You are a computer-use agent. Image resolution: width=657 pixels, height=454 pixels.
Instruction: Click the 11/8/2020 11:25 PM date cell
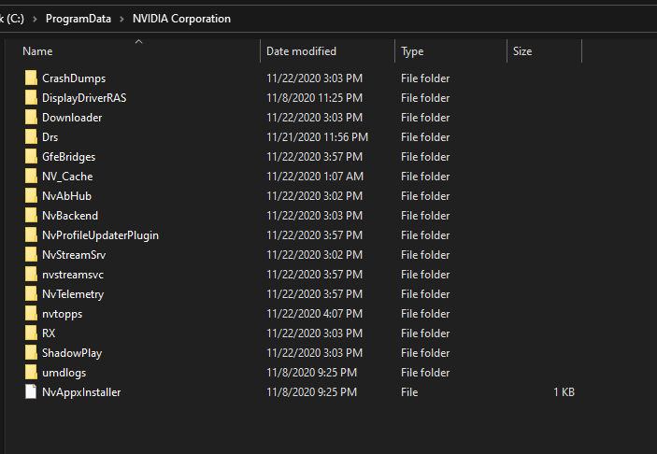pos(315,98)
